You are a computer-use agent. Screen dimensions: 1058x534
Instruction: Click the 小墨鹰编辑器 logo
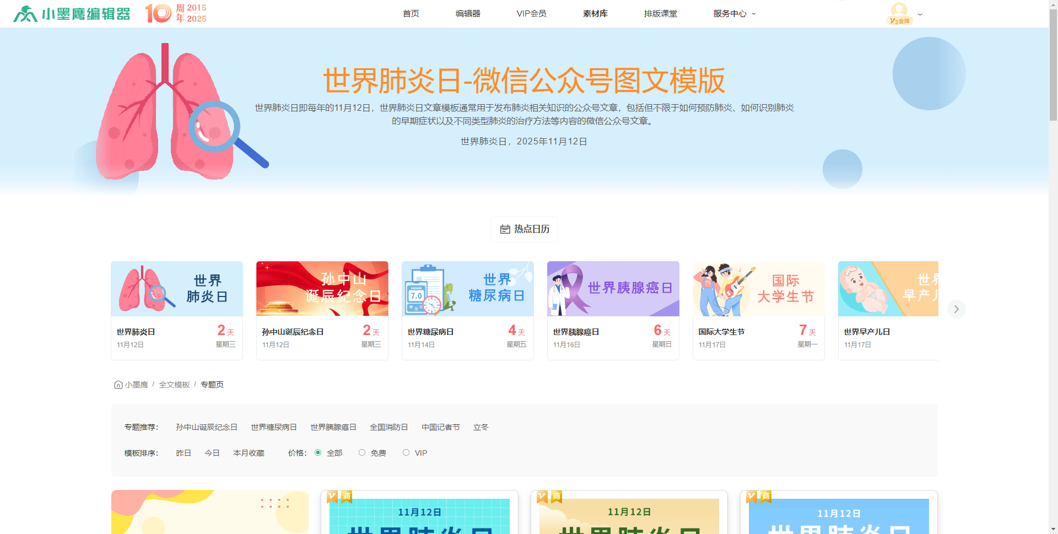72,14
